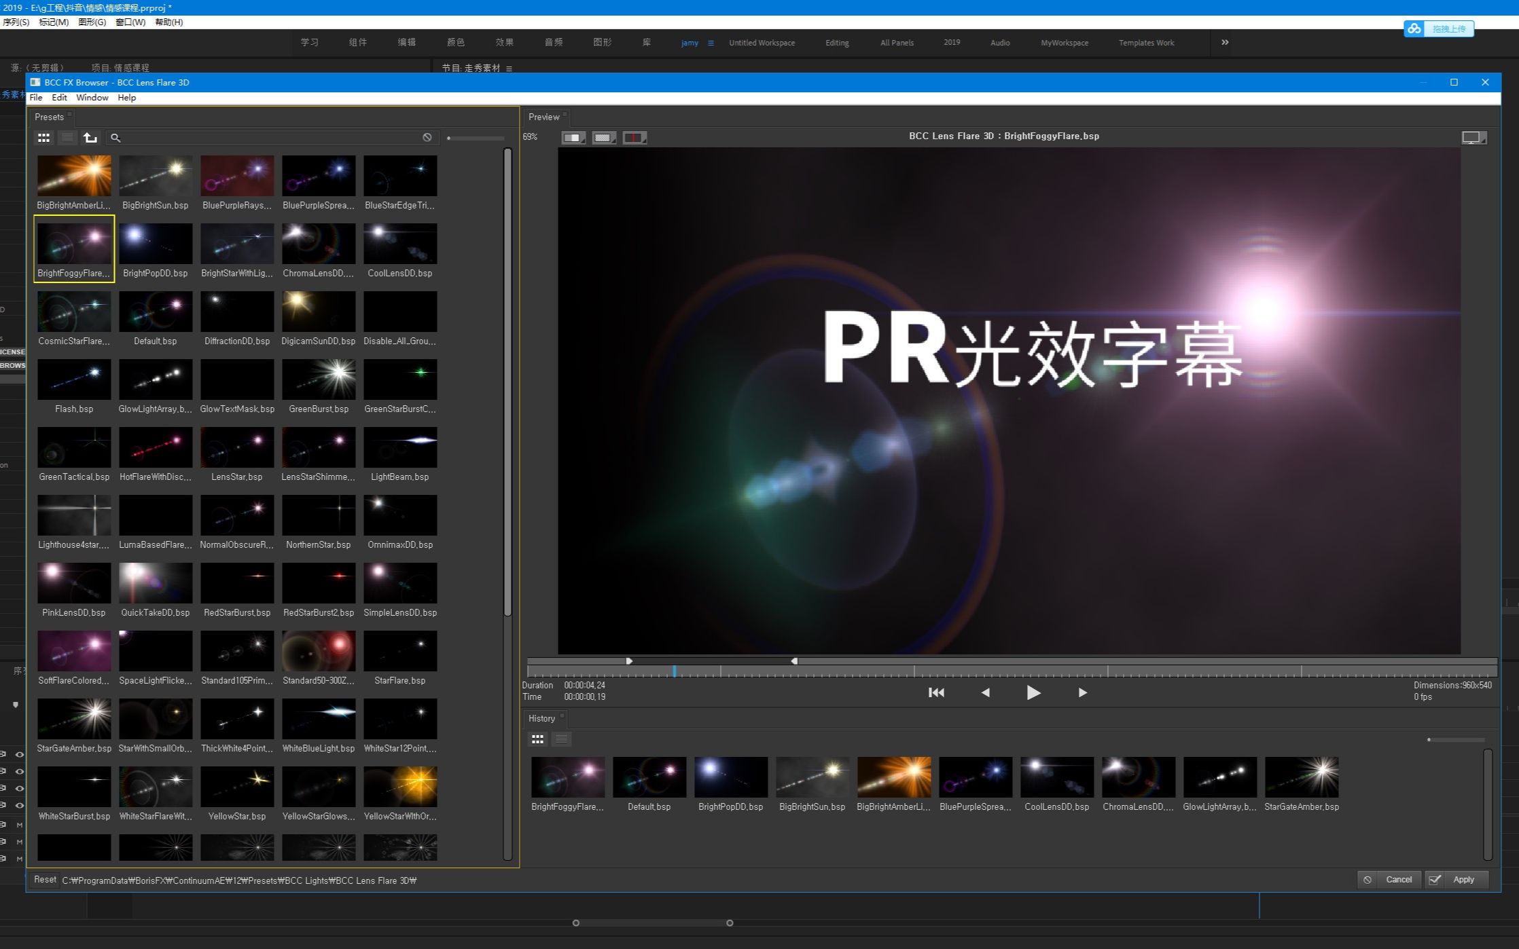Toggle the Apply checkbox near Apply button
Image resolution: width=1519 pixels, height=949 pixels.
click(1434, 880)
